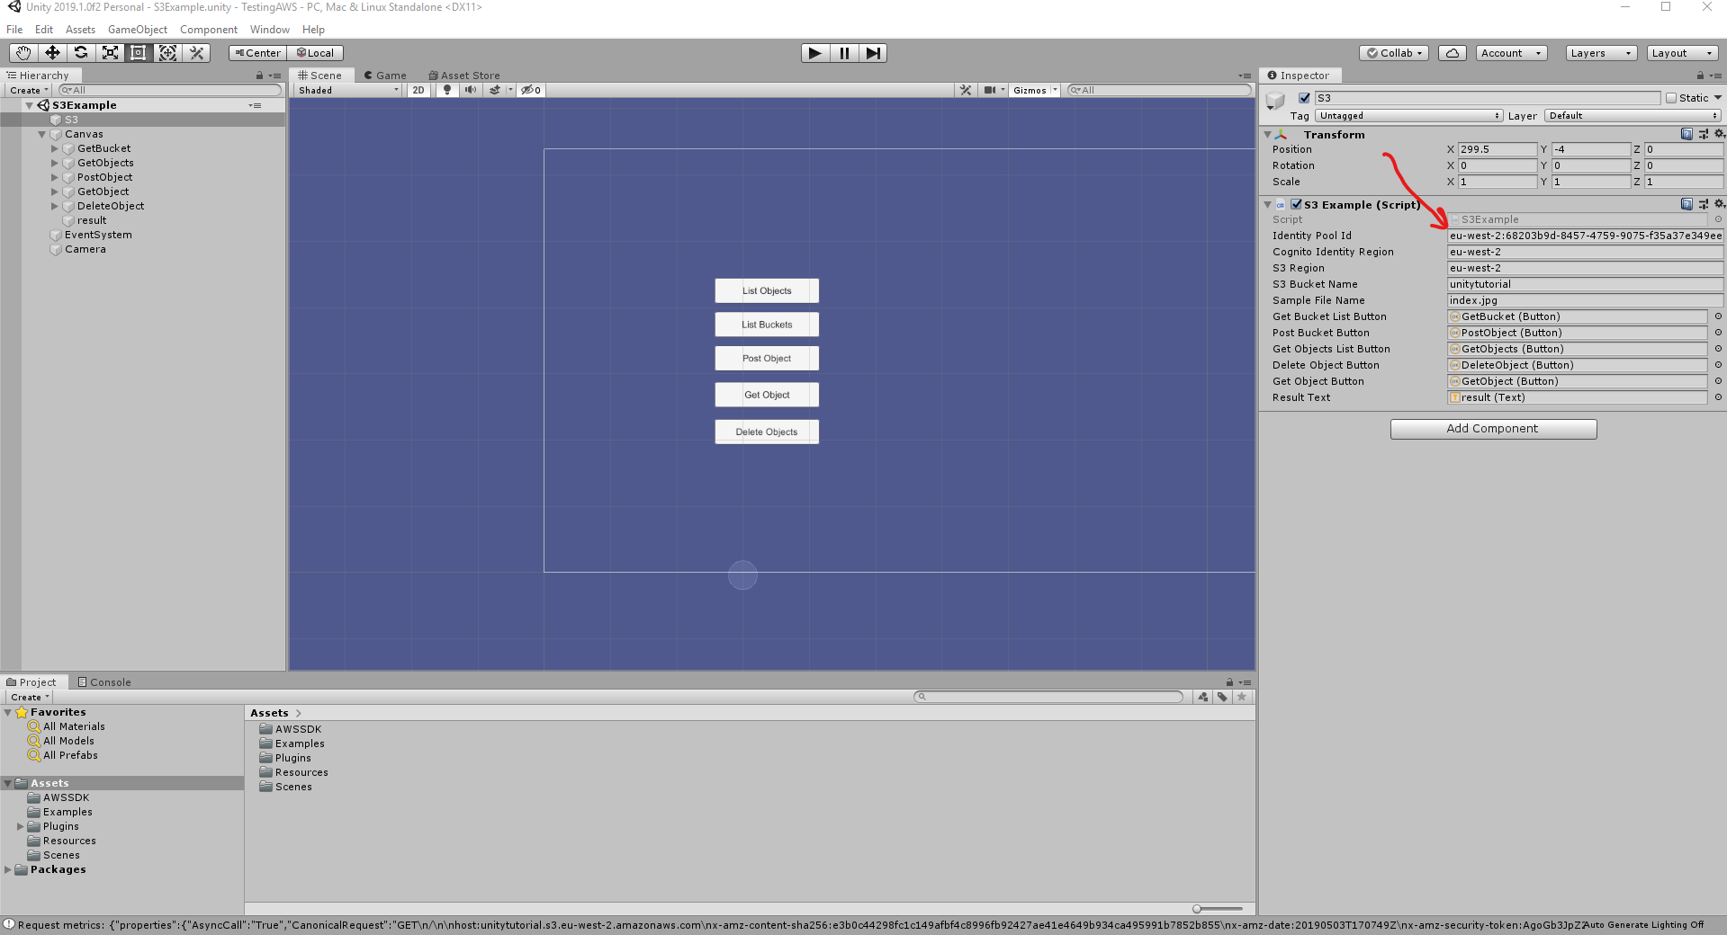The width and height of the screenshot is (1727, 935).
Task: Switch to the Console tab
Action: [104, 682]
